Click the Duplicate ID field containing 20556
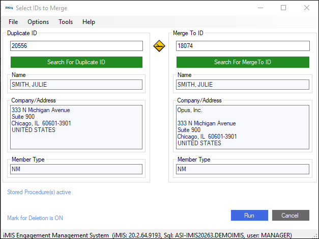The height and width of the screenshot is (239, 319). (76, 46)
